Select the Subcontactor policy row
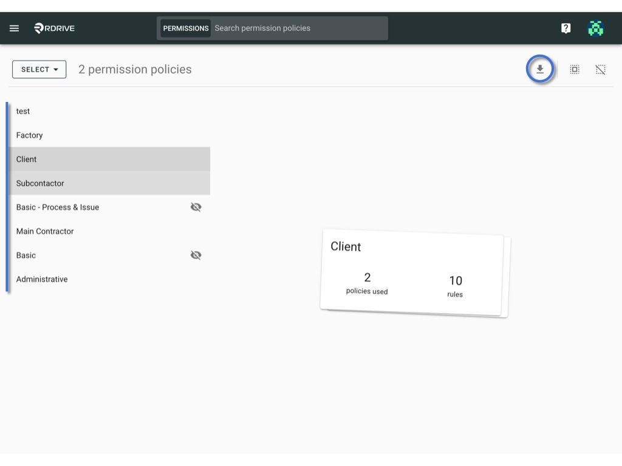 point(109,183)
